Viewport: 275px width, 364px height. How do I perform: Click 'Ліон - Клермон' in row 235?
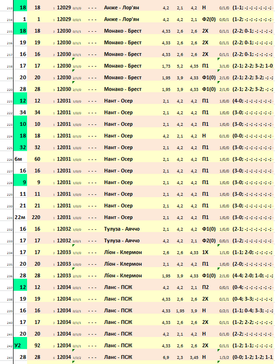pos(123,264)
